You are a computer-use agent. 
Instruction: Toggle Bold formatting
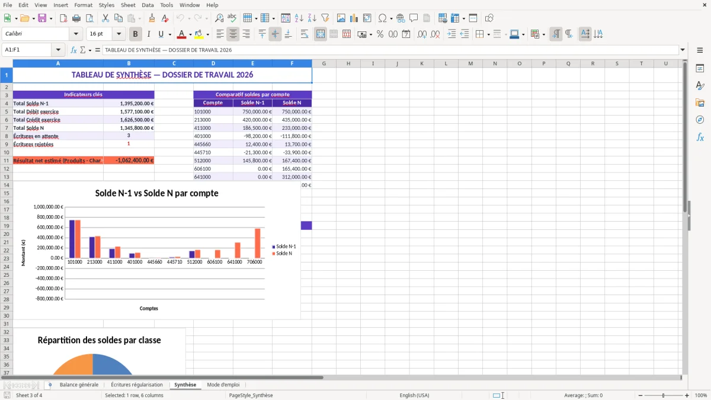[x=136, y=34]
